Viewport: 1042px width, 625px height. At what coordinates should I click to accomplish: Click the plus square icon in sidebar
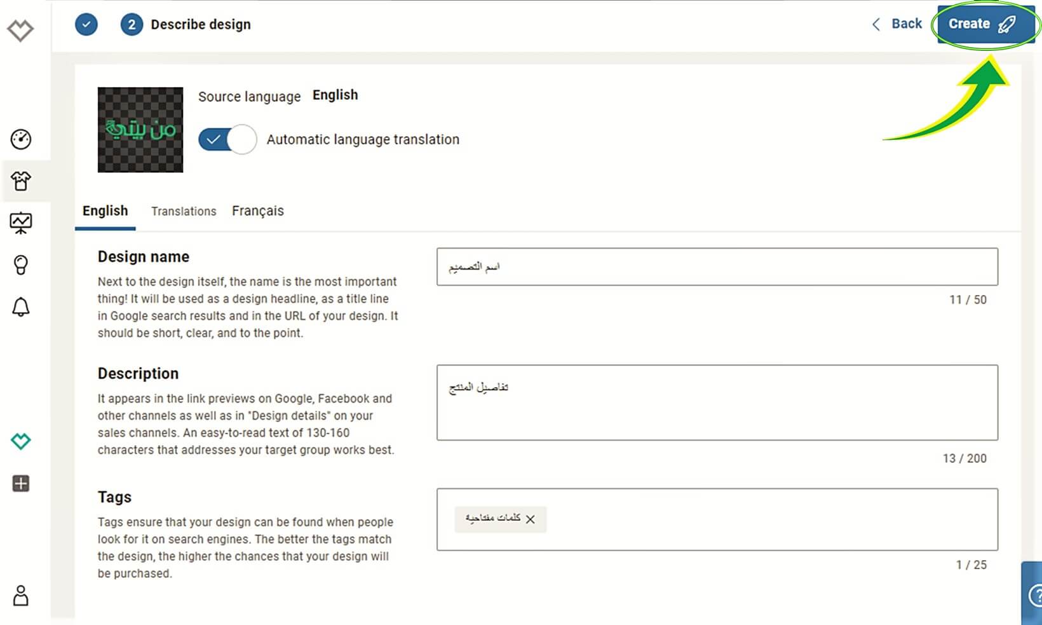pos(21,483)
